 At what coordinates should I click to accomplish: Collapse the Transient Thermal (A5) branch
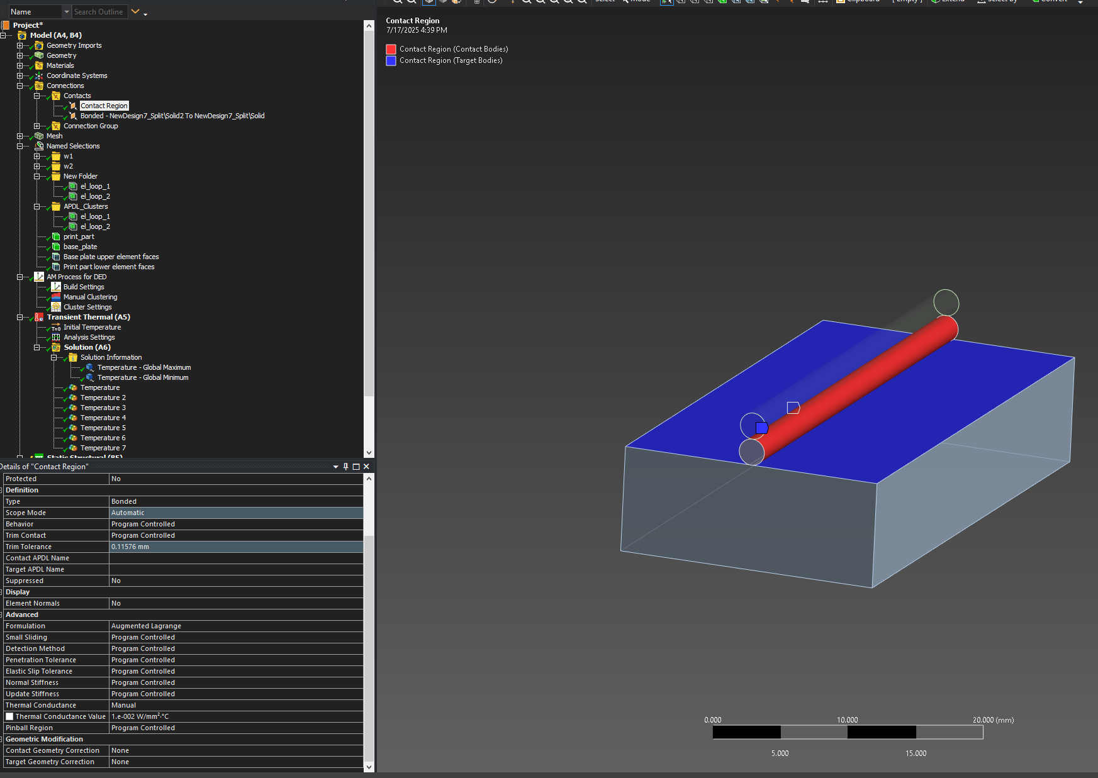pyautogui.click(x=20, y=317)
